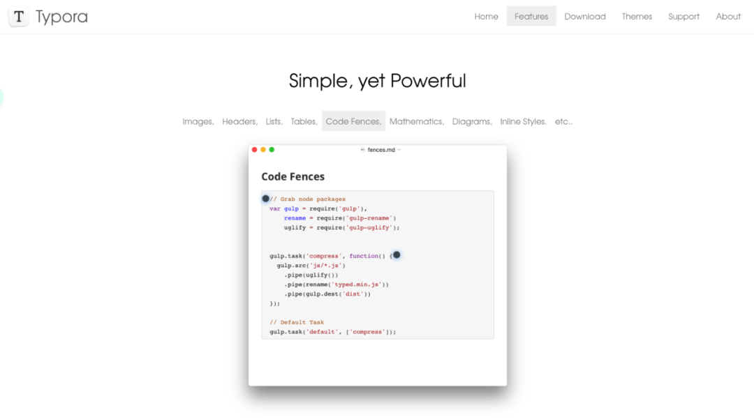
Task: Click the red close dot in demo window
Action: pos(254,150)
